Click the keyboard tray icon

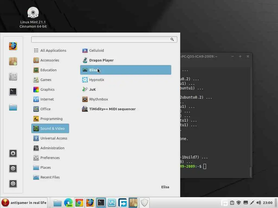pyautogui.click(x=245, y=203)
